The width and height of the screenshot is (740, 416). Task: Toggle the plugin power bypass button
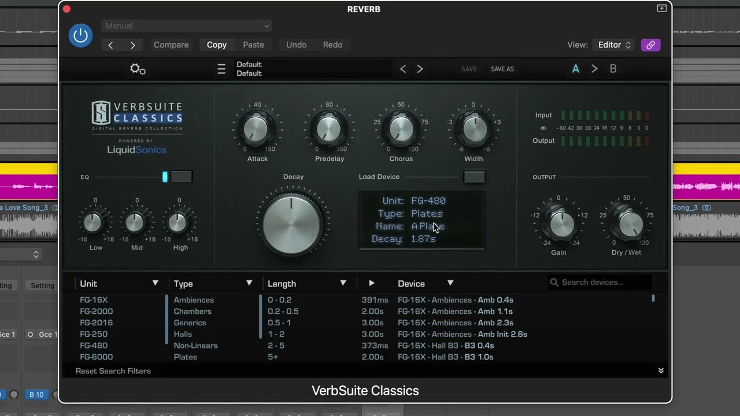tap(80, 35)
